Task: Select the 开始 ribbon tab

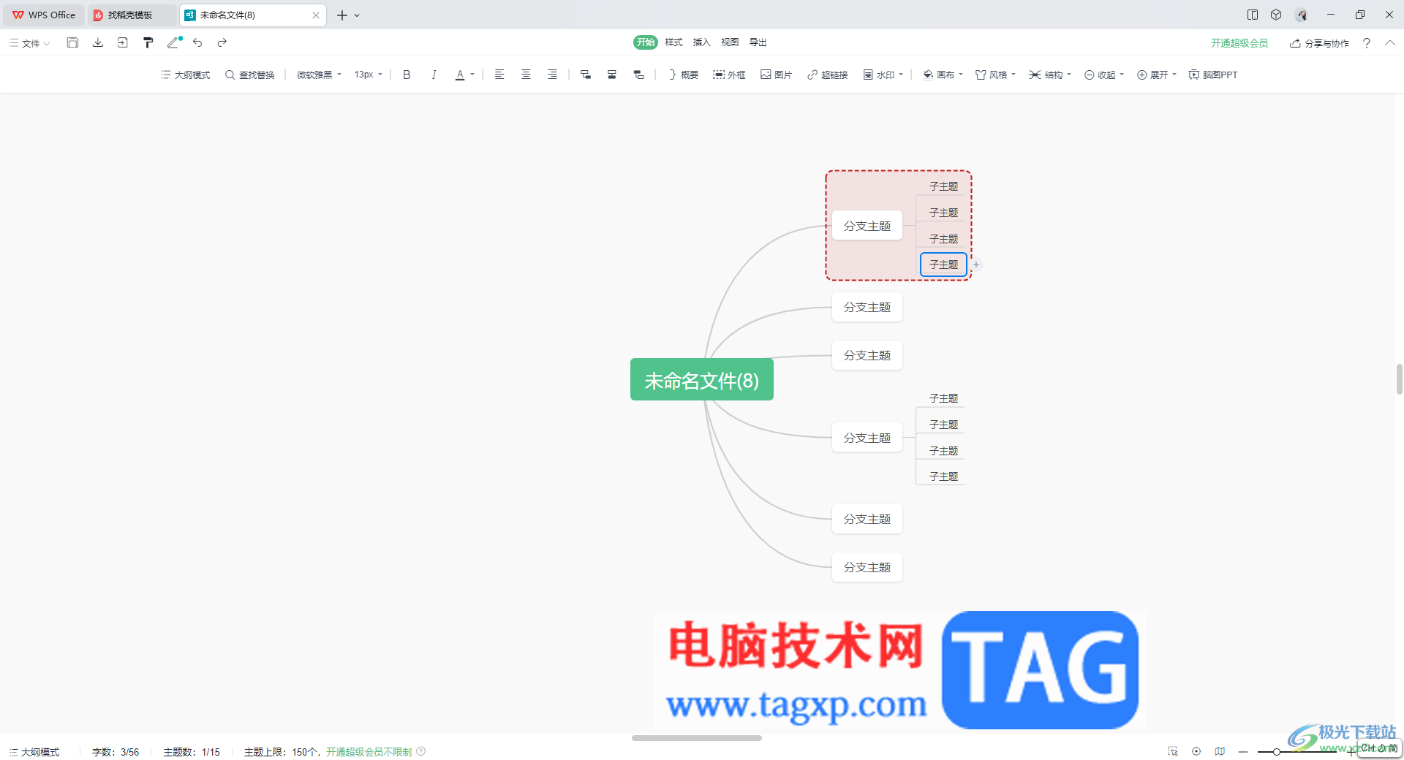Action: click(x=645, y=42)
